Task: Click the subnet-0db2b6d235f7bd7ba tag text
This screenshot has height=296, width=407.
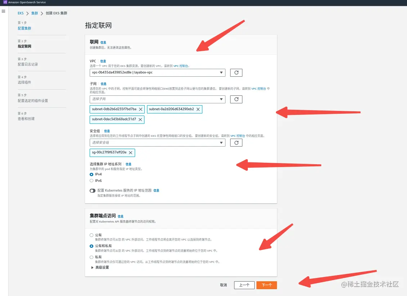Action: tap(114, 109)
